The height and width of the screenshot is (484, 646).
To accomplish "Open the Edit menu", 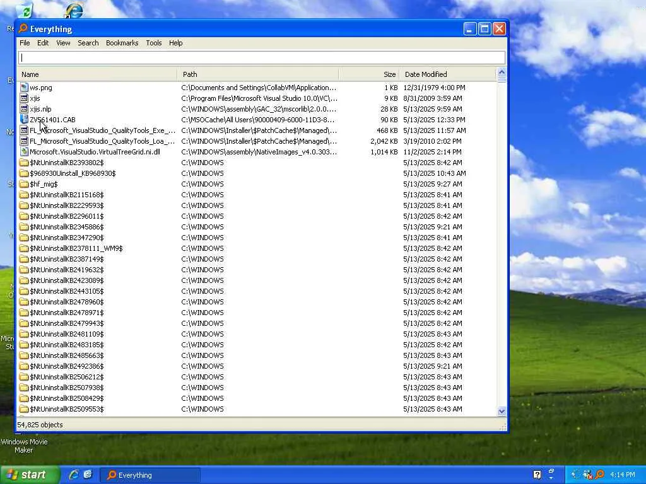I will 43,43.
